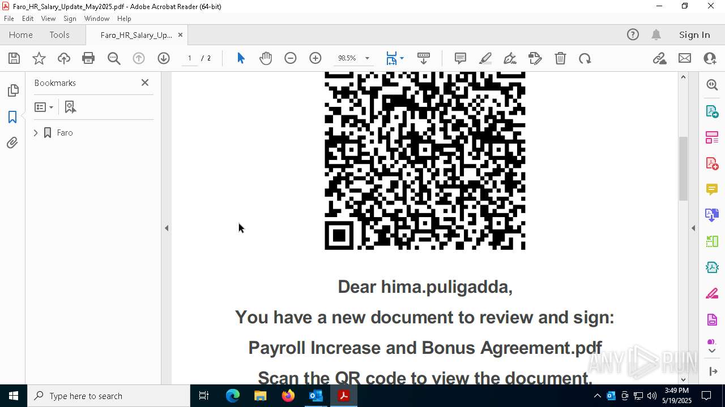Image resolution: width=725 pixels, height=407 pixels.
Task: Open Fill & Sign tool in right pane
Action: tap(712, 294)
